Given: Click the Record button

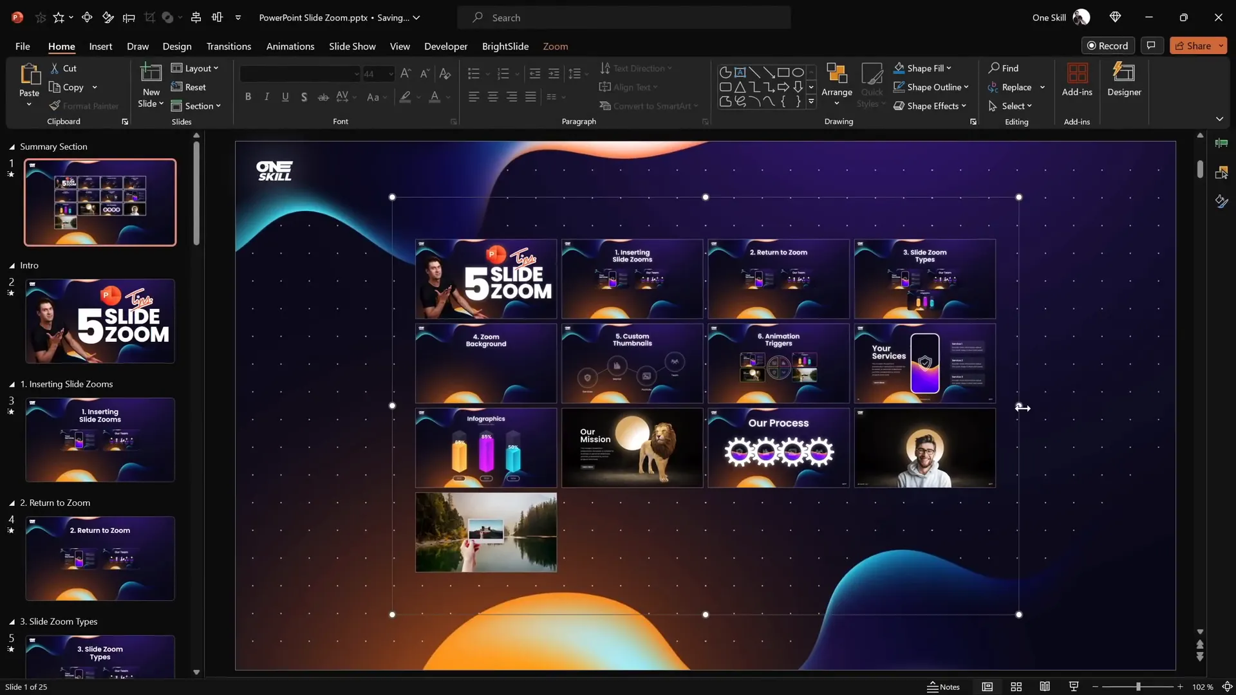Looking at the screenshot, I should 1107,46.
